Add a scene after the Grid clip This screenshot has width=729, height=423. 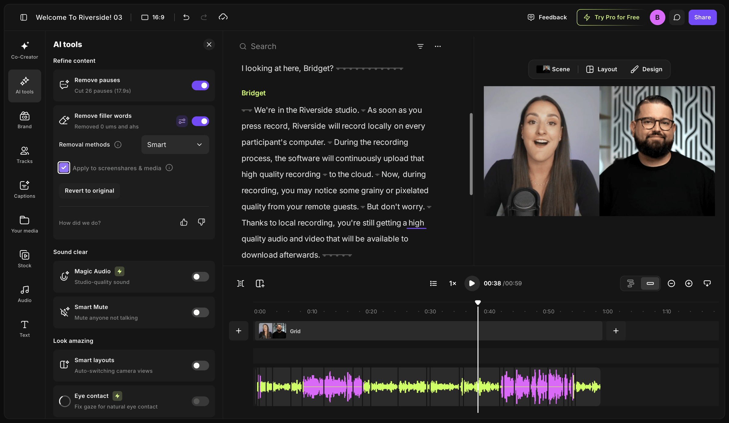(616, 331)
